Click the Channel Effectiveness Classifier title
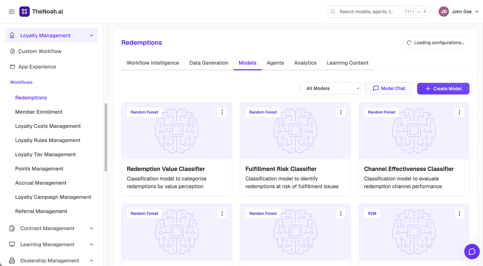 click(x=409, y=169)
